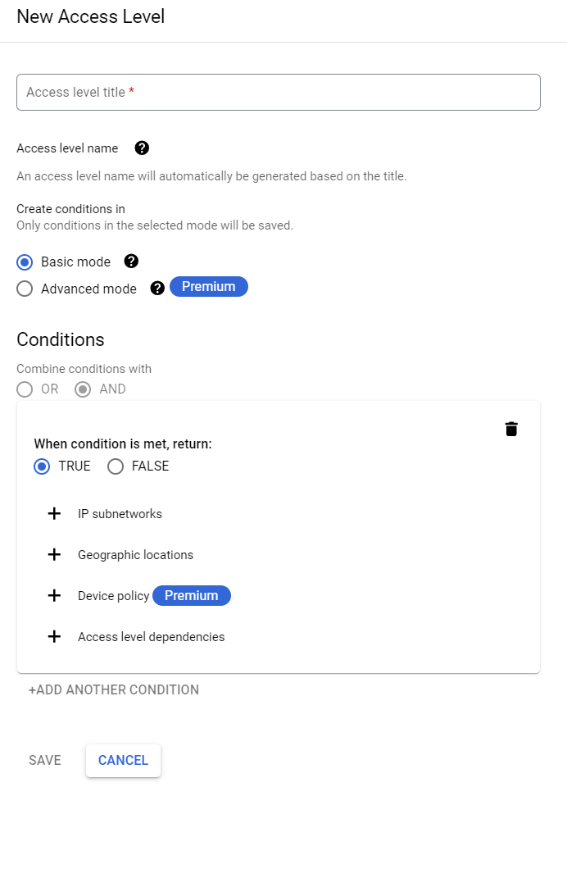Click the Device policy plus icon
The height and width of the screenshot is (869, 567).
54,595
